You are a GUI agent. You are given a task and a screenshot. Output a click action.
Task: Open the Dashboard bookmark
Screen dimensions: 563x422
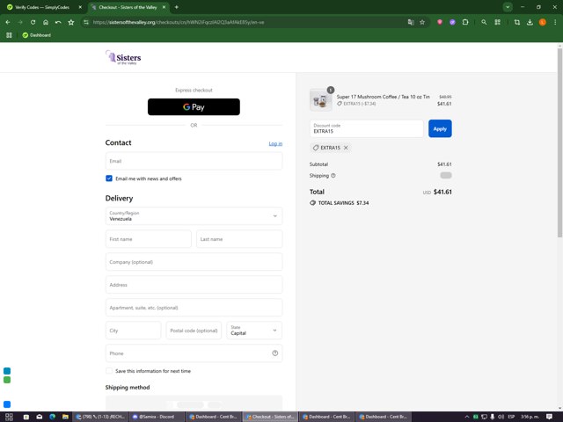point(37,35)
